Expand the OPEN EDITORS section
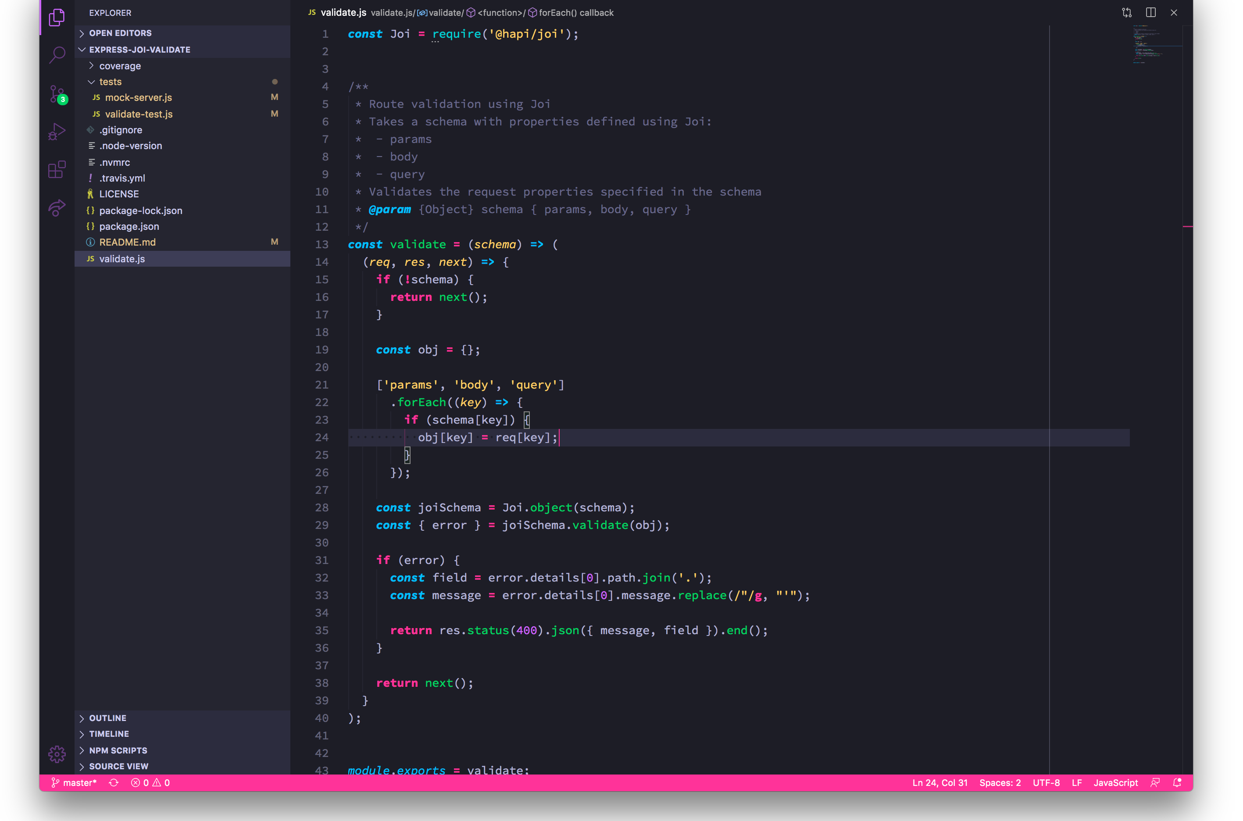The width and height of the screenshot is (1243, 821). click(120, 33)
